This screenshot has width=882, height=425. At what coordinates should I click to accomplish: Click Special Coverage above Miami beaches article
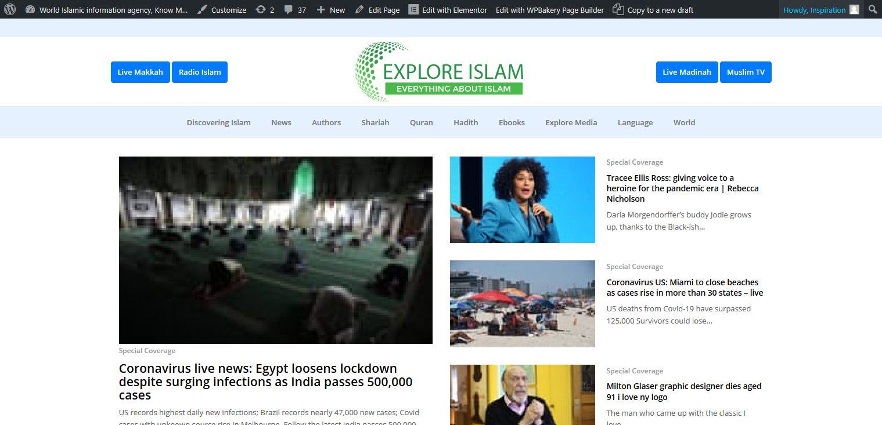635,267
